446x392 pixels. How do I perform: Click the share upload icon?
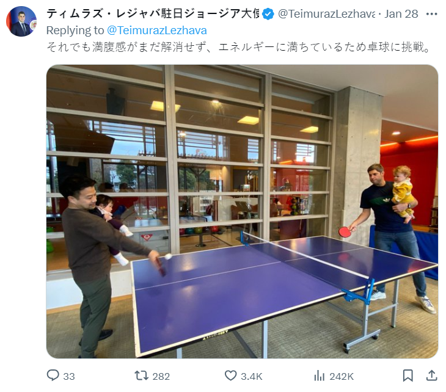(431, 376)
